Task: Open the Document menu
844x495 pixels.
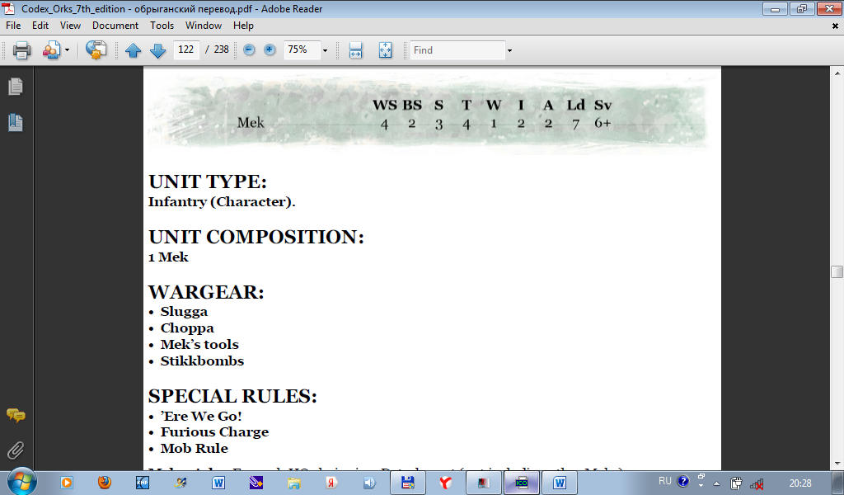Action: [x=115, y=26]
